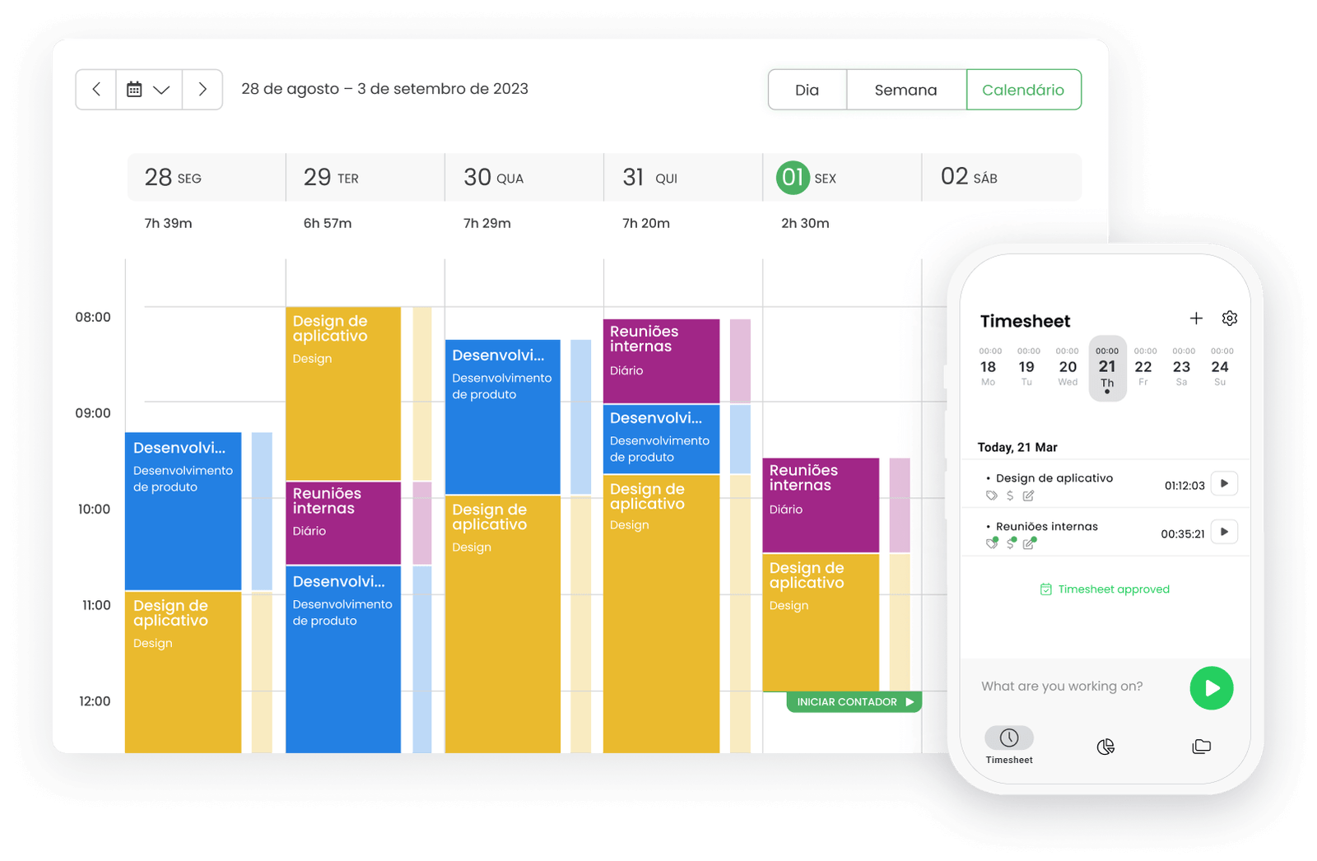Select the Timesheet clock icon in bottom navigation
Screen dimensions: 1317x861
coord(1009,738)
